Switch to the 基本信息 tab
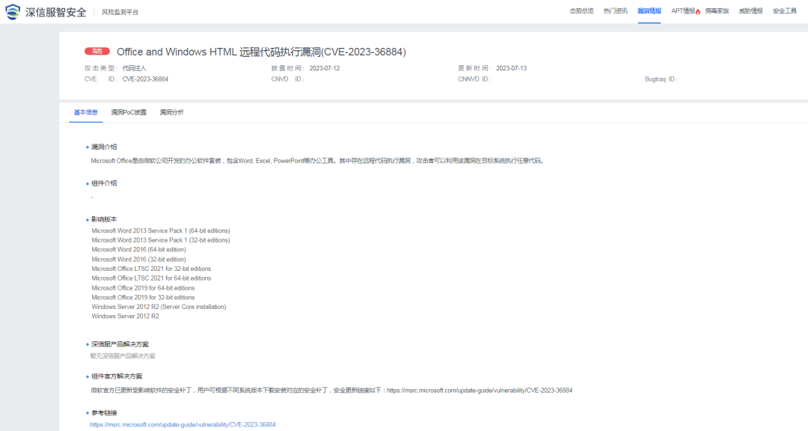 (85, 112)
